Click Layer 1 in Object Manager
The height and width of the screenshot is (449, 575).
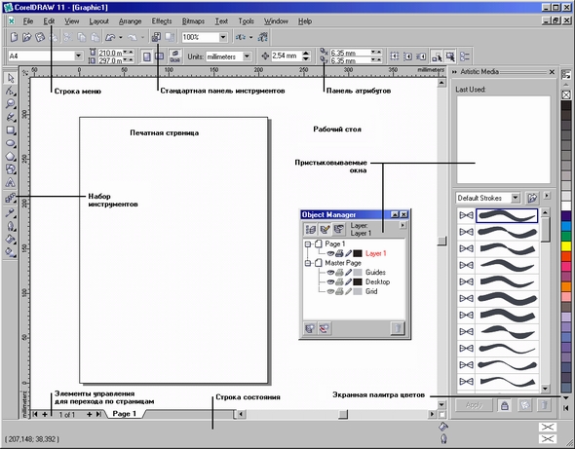tap(375, 253)
